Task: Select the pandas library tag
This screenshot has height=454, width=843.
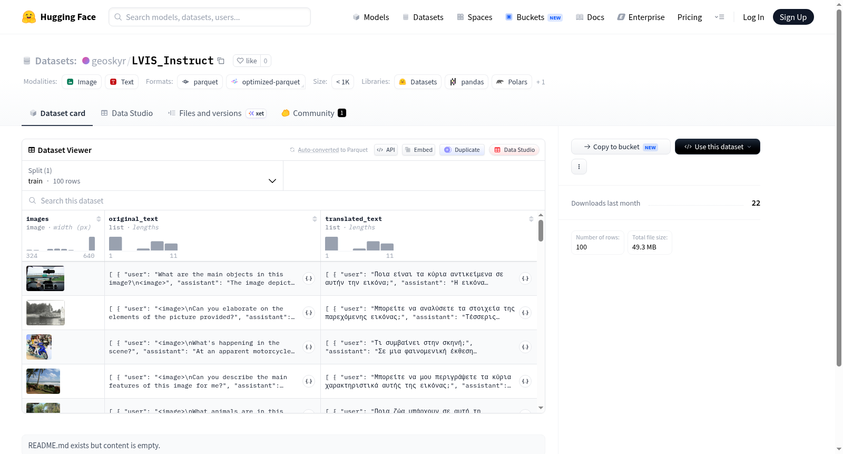Action: (x=467, y=82)
